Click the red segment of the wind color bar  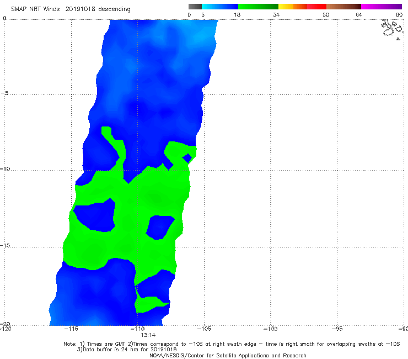click(x=316, y=7)
